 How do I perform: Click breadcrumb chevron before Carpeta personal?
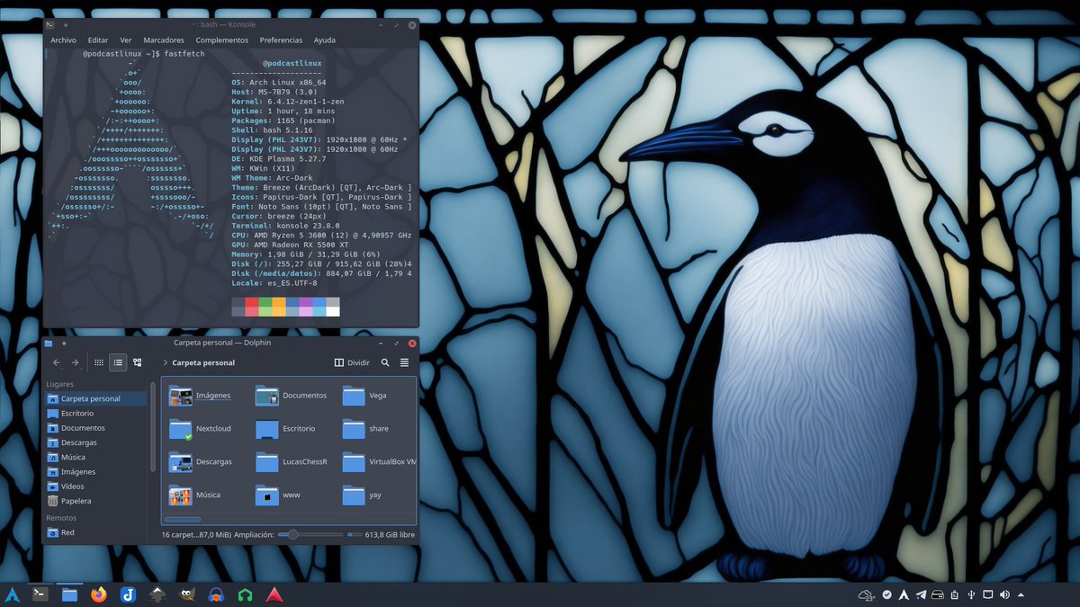[x=166, y=362]
